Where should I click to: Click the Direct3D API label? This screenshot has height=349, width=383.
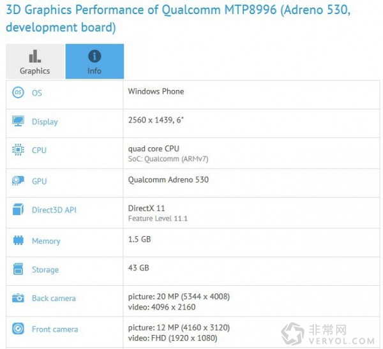[54, 210]
